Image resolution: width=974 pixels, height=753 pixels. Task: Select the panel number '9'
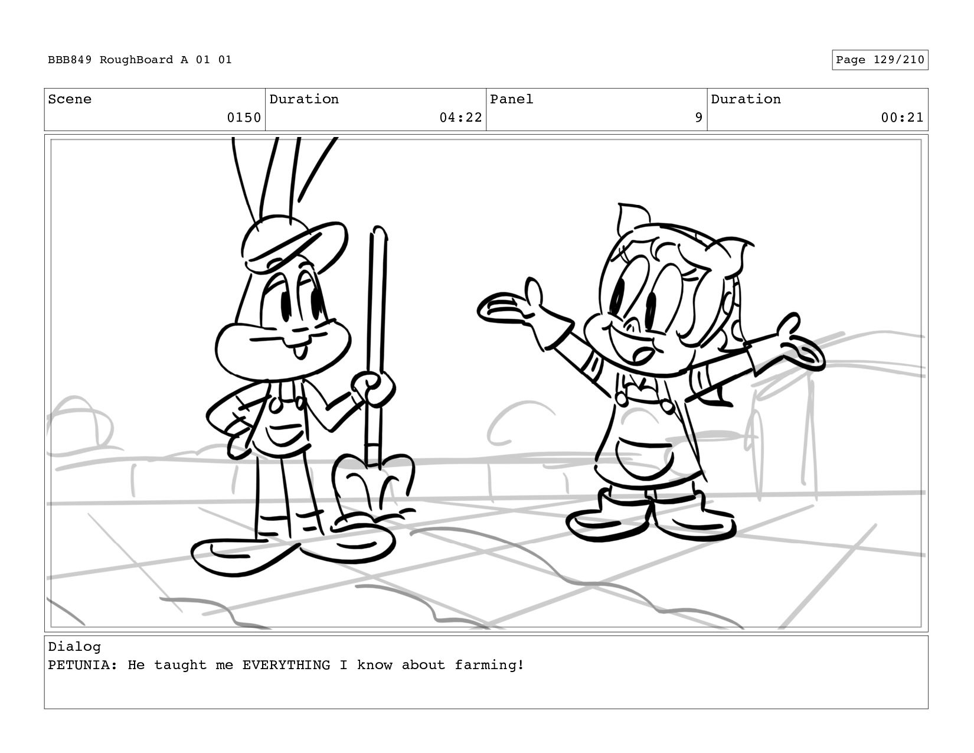pyautogui.click(x=699, y=118)
